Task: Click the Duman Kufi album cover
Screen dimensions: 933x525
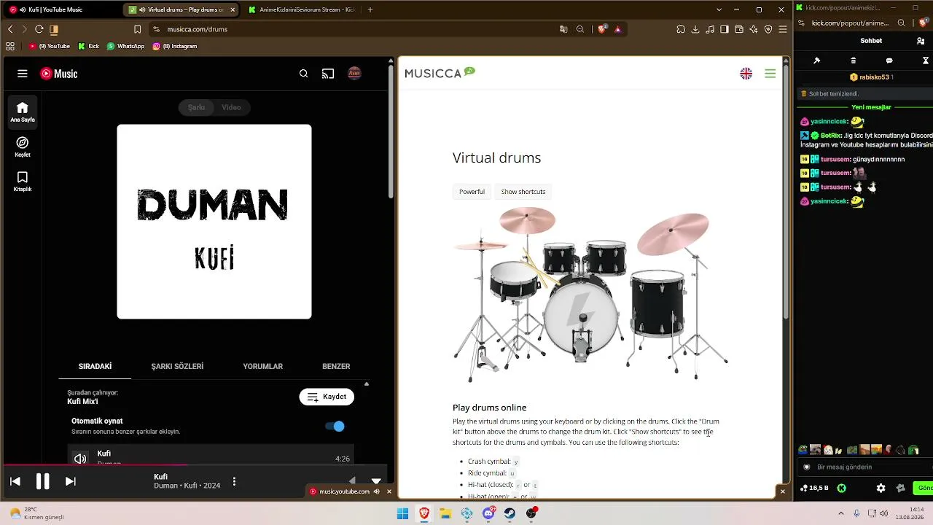Action: (214, 222)
